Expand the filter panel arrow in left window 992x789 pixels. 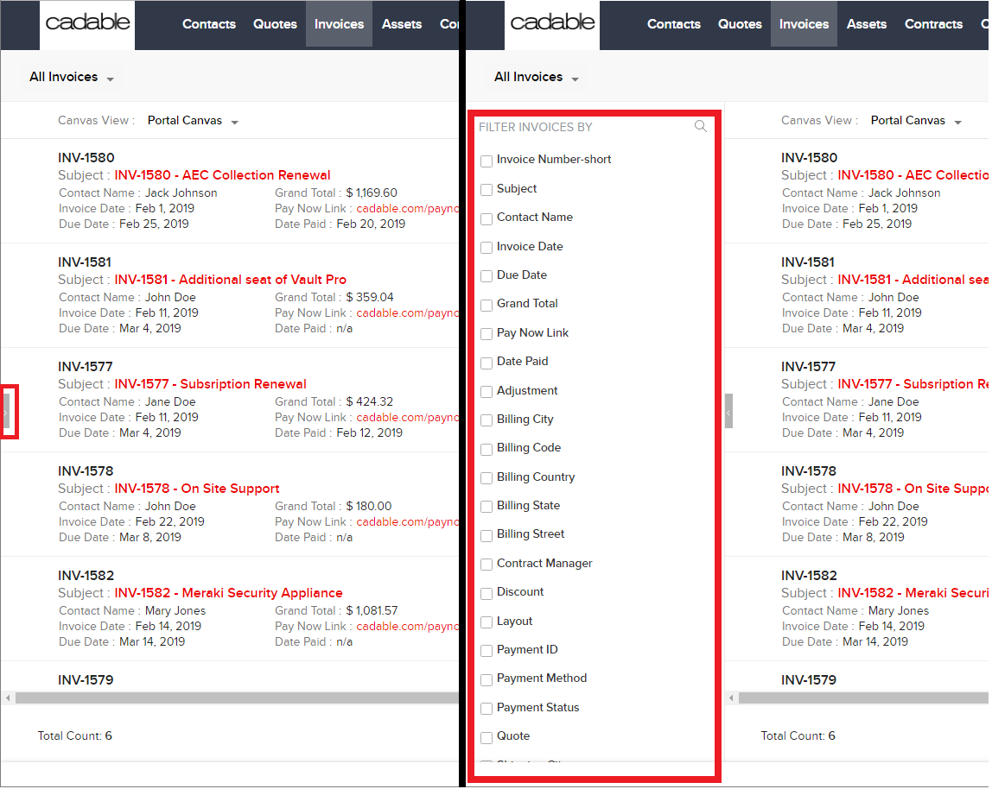coord(6,413)
